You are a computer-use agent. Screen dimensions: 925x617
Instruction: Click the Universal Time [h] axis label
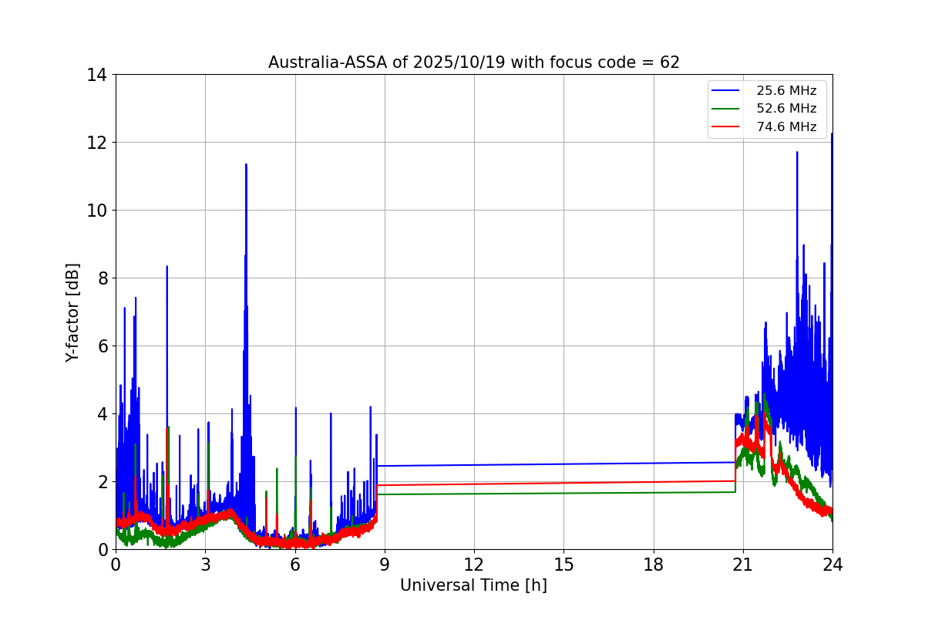pos(473,585)
